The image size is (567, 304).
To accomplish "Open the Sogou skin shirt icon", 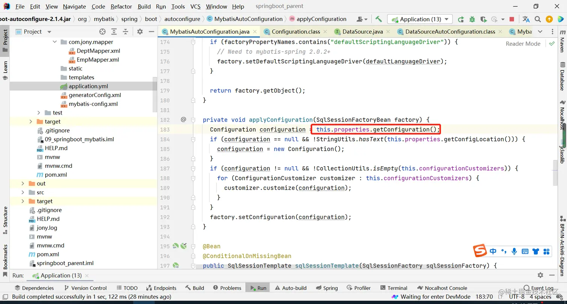I will point(535,251).
